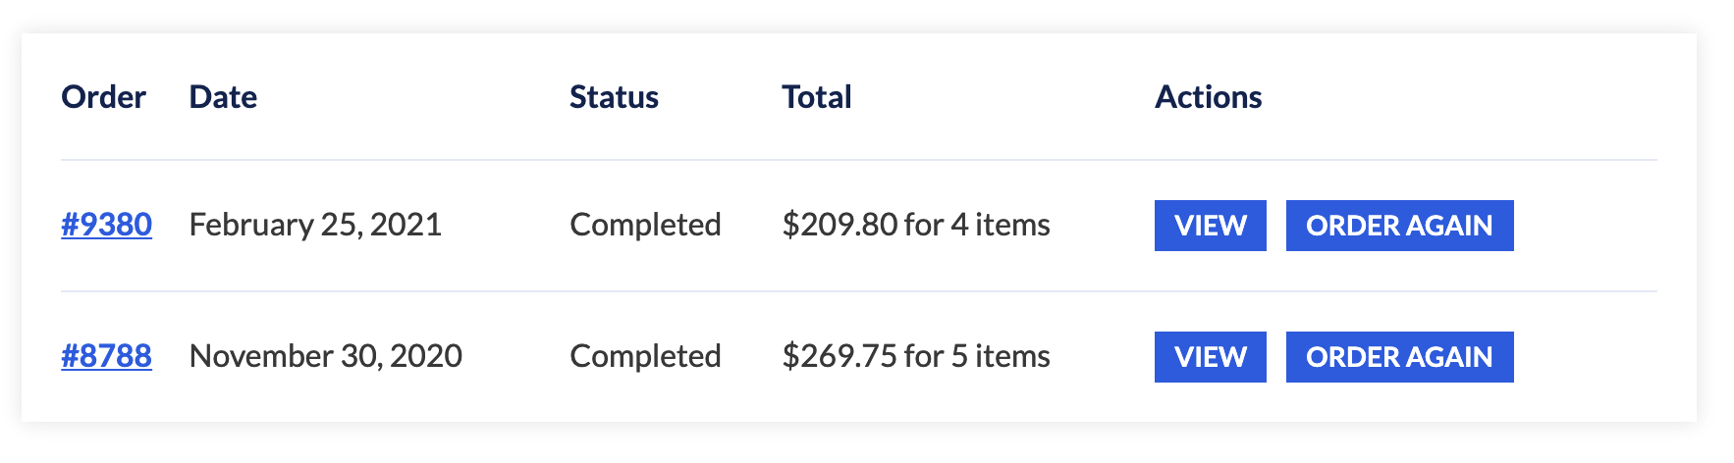The width and height of the screenshot is (1734, 463).
Task: Click Completed status of order #9380
Action: pos(645,225)
